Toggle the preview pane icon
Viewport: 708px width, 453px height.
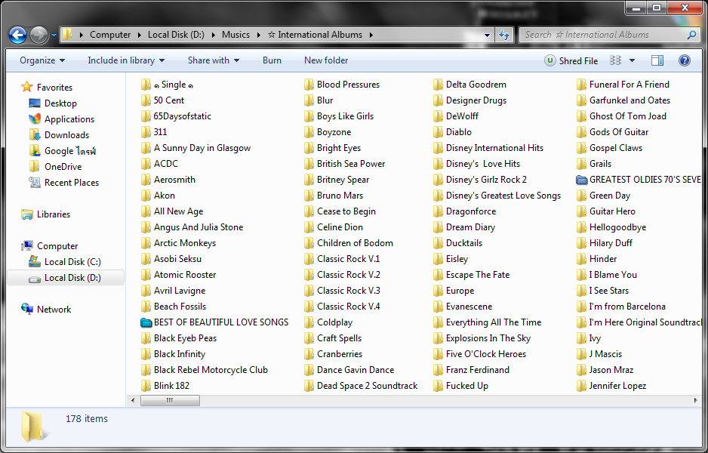[x=657, y=60]
